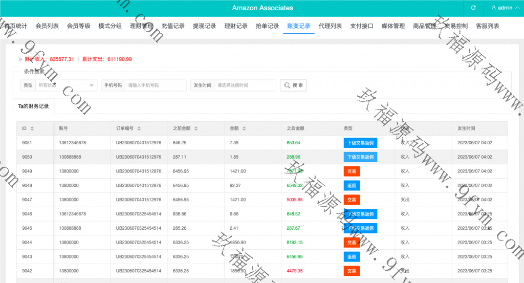Image resolution: width=524 pixels, height=283 pixels.
Task: Open the 发生时间 date picker field
Action: tap(245, 85)
